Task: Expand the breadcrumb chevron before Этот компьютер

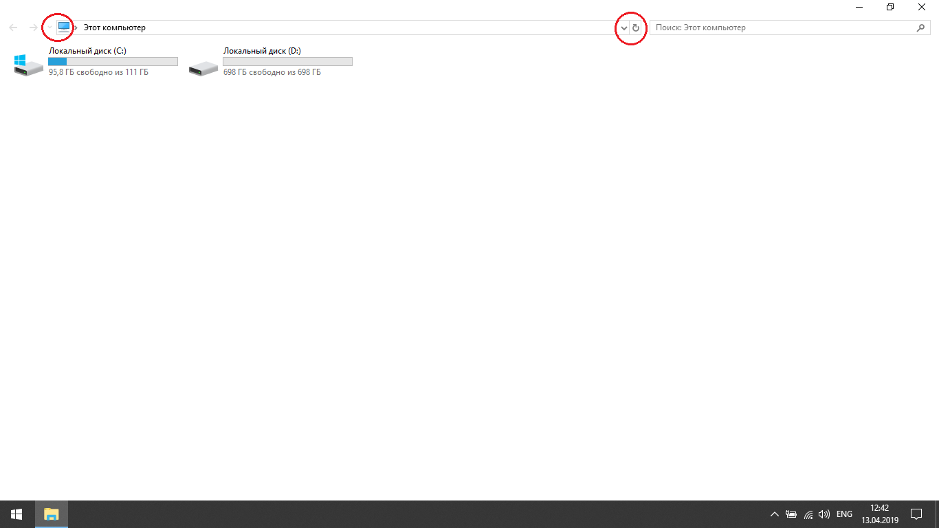Action: click(76, 27)
